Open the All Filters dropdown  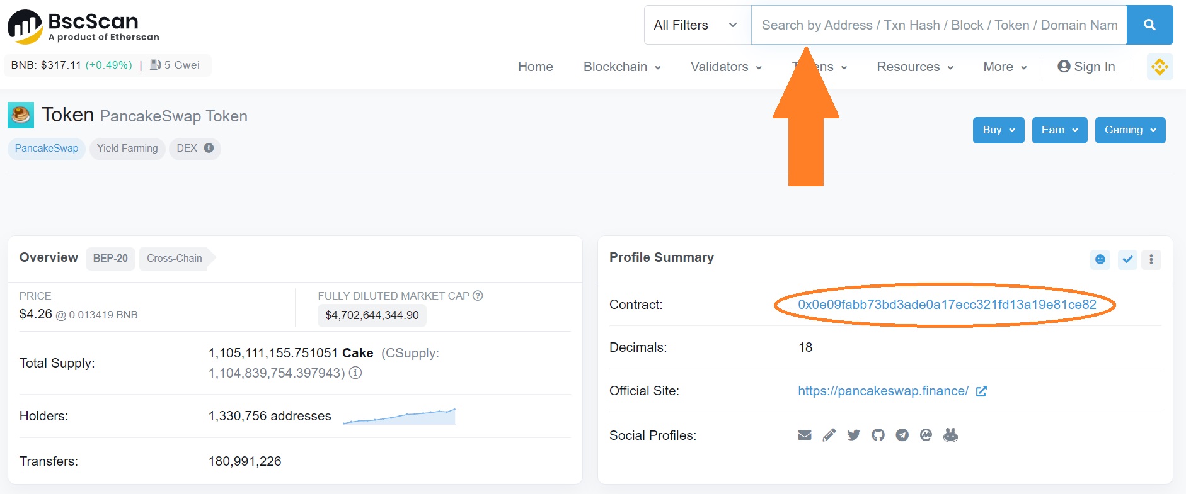(x=698, y=25)
